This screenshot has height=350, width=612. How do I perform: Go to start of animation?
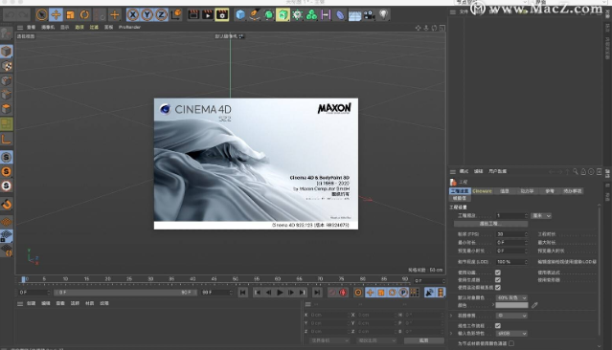click(242, 293)
